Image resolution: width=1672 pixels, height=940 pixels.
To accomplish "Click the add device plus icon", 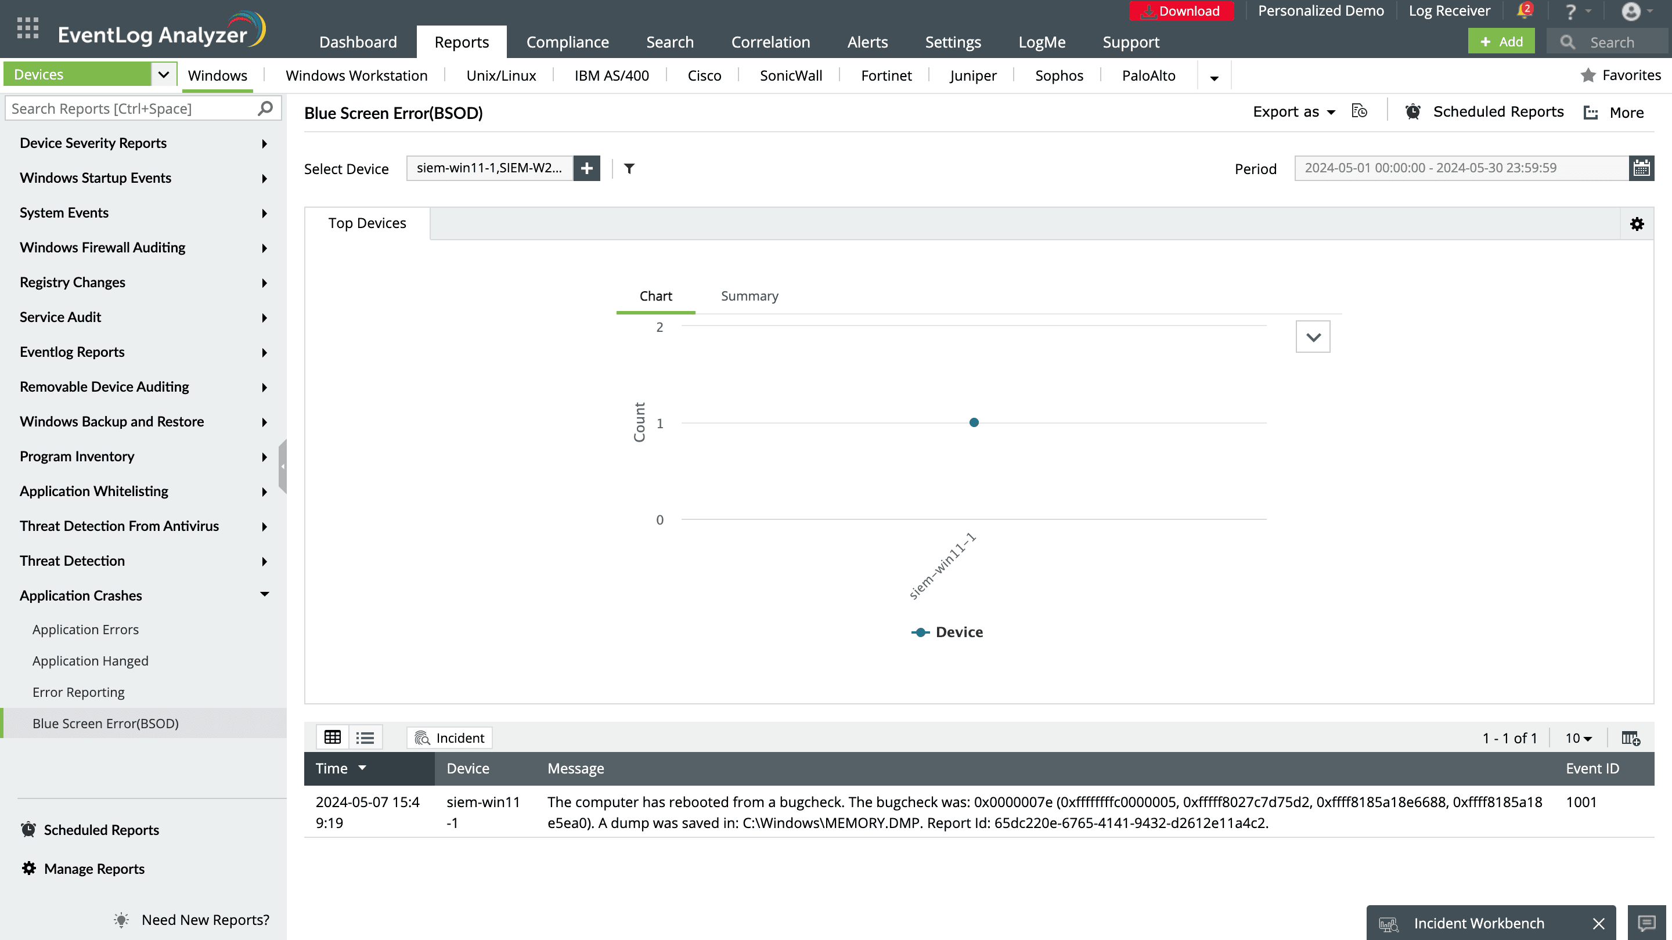I will tap(586, 168).
